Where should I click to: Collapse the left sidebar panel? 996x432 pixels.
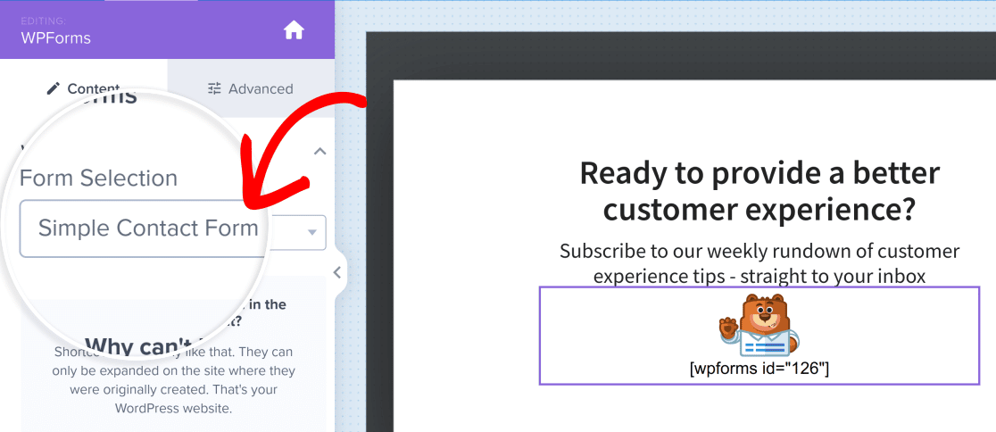(x=337, y=272)
